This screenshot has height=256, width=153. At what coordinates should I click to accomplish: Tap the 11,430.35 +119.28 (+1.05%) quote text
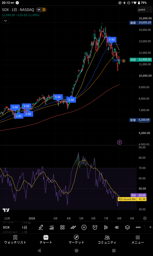pyautogui.click(x=21, y=15)
